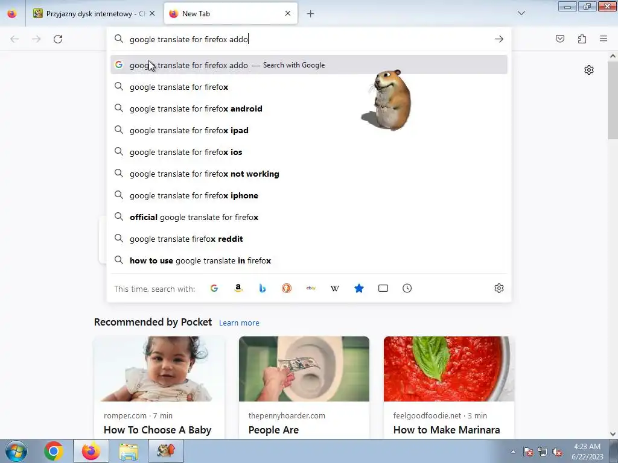The width and height of the screenshot is (618, 463).
Task: Close the New Tab tab
Action: click(x=288, y=13)
